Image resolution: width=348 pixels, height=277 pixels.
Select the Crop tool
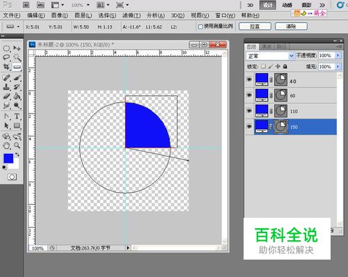tap(6, 67)
